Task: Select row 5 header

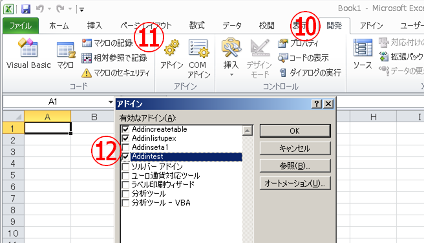Action: tap(13, 175)
